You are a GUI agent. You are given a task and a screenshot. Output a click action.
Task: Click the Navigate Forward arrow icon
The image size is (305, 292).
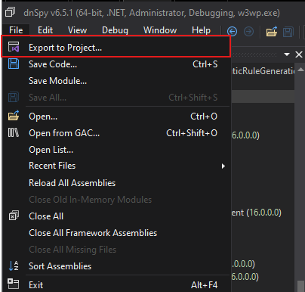pyautogui.click(x=248, y=32)
